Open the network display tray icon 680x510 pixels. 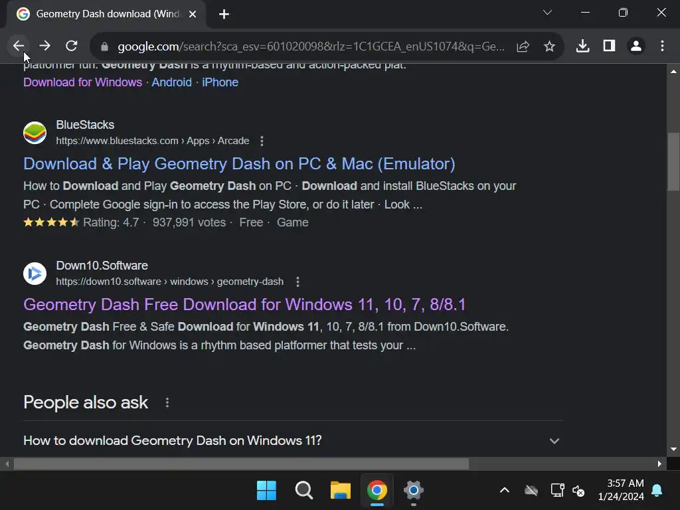click(557, 491)
